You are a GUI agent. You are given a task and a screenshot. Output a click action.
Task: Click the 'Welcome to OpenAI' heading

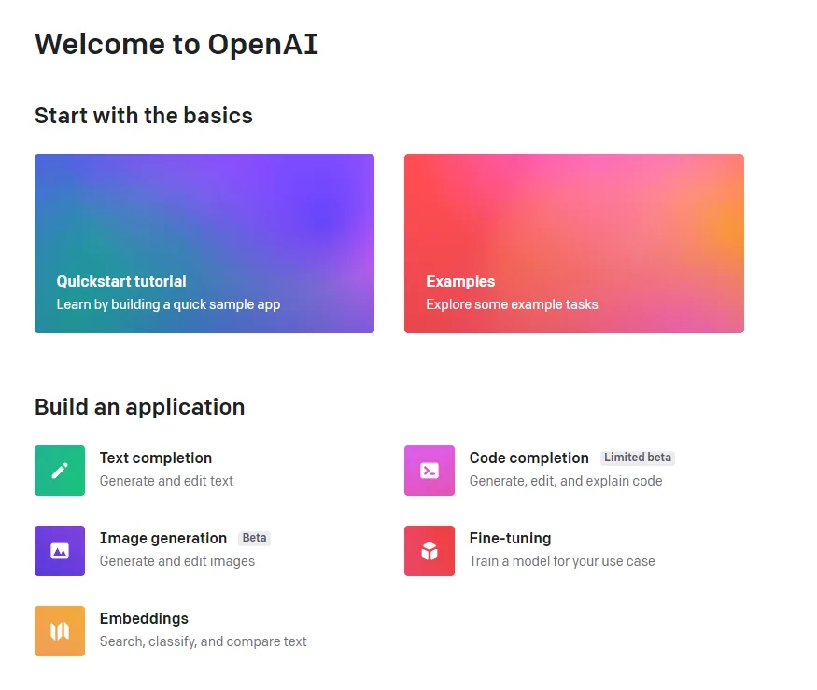click(x=176, y=44)
